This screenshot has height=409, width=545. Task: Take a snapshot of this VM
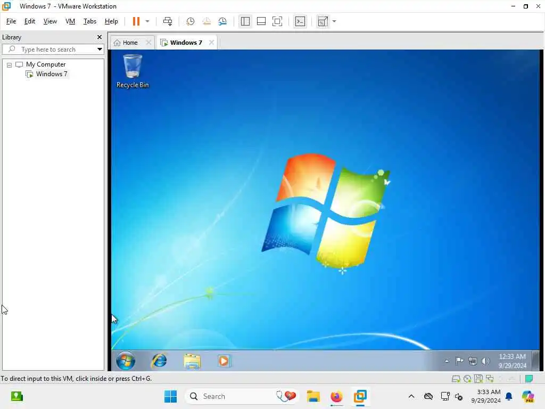point(190,21)
